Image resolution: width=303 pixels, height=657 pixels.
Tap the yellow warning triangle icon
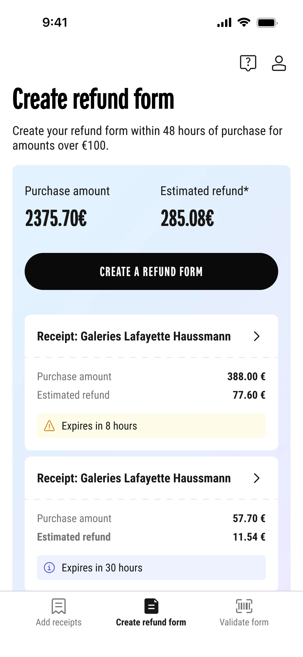coord(49,426)
